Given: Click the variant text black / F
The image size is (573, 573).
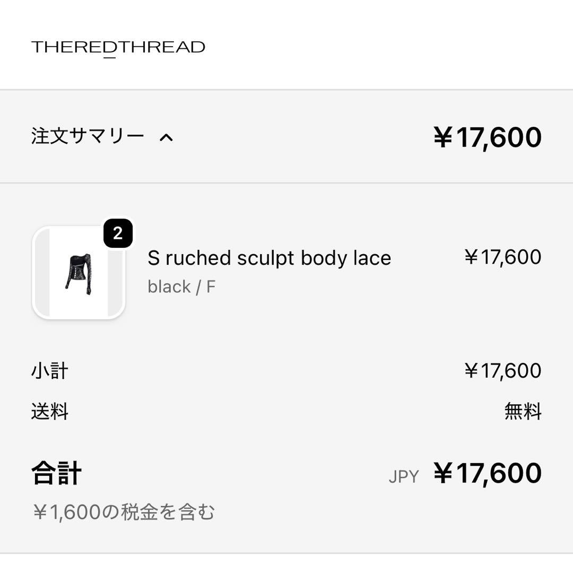Looking at the screenshot, I should pyautogui.click(x=181, y=286).
